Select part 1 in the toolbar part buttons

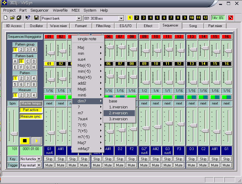coord(130,18)
